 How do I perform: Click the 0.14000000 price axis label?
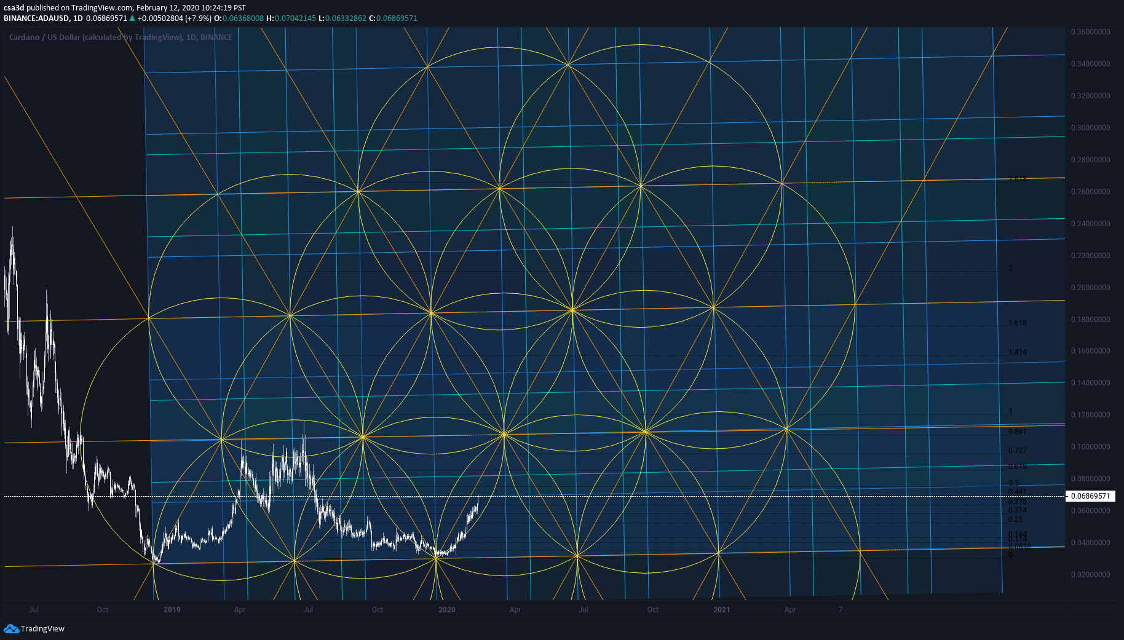[1091, 382]
